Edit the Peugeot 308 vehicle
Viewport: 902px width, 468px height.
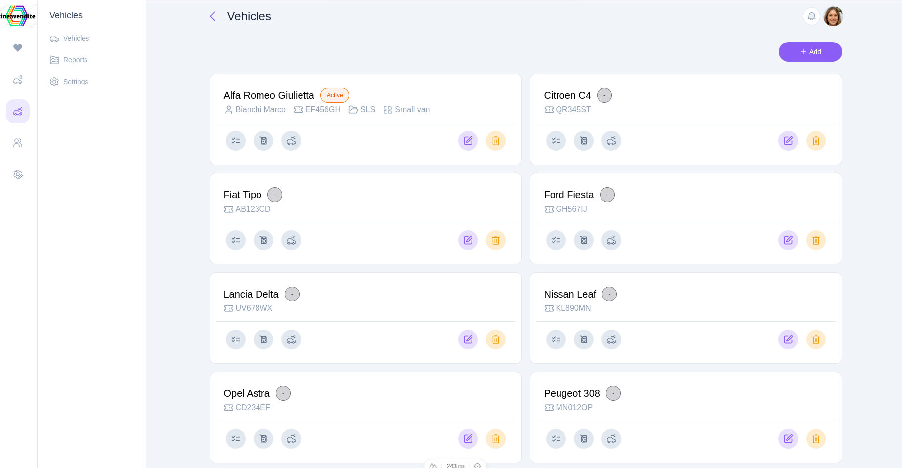(x=788, y=439)
